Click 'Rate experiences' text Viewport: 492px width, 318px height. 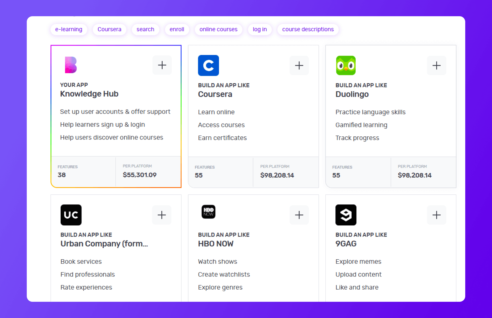point(86,287)
